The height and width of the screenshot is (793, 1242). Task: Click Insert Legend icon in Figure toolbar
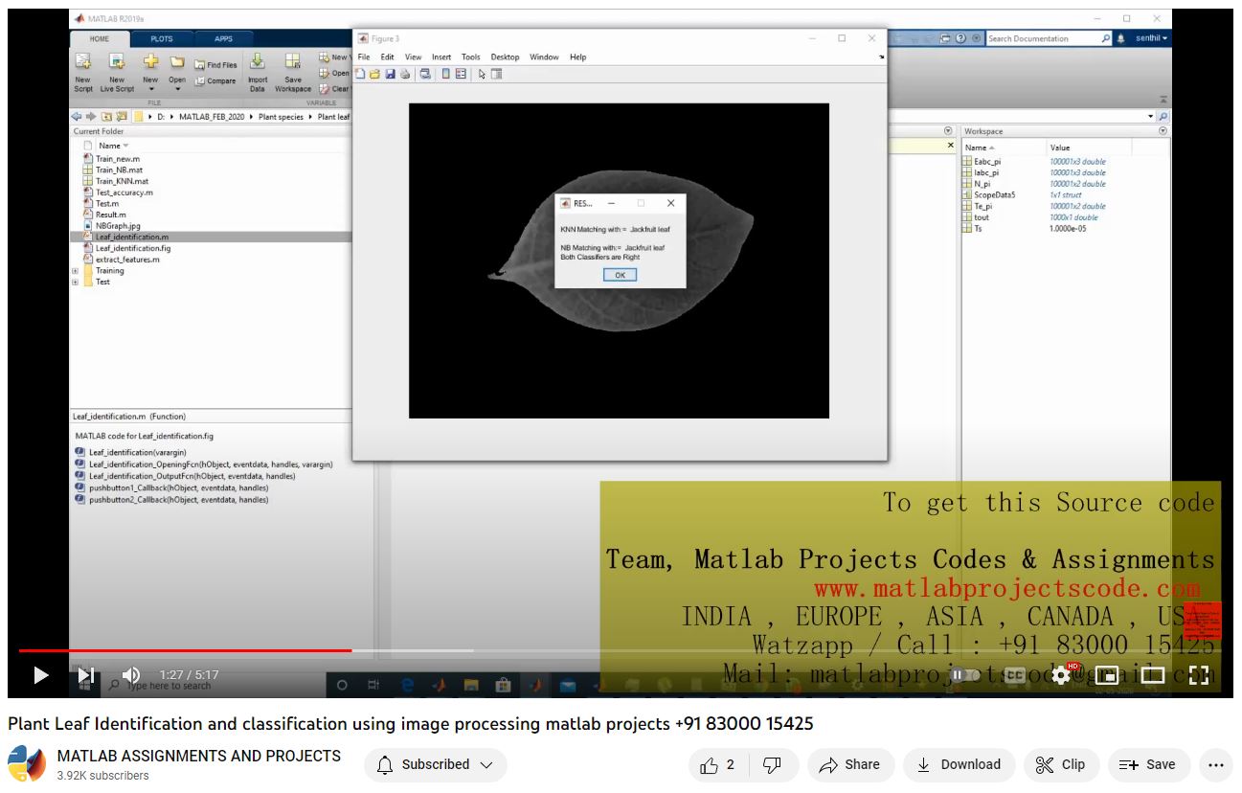[461, 74]
